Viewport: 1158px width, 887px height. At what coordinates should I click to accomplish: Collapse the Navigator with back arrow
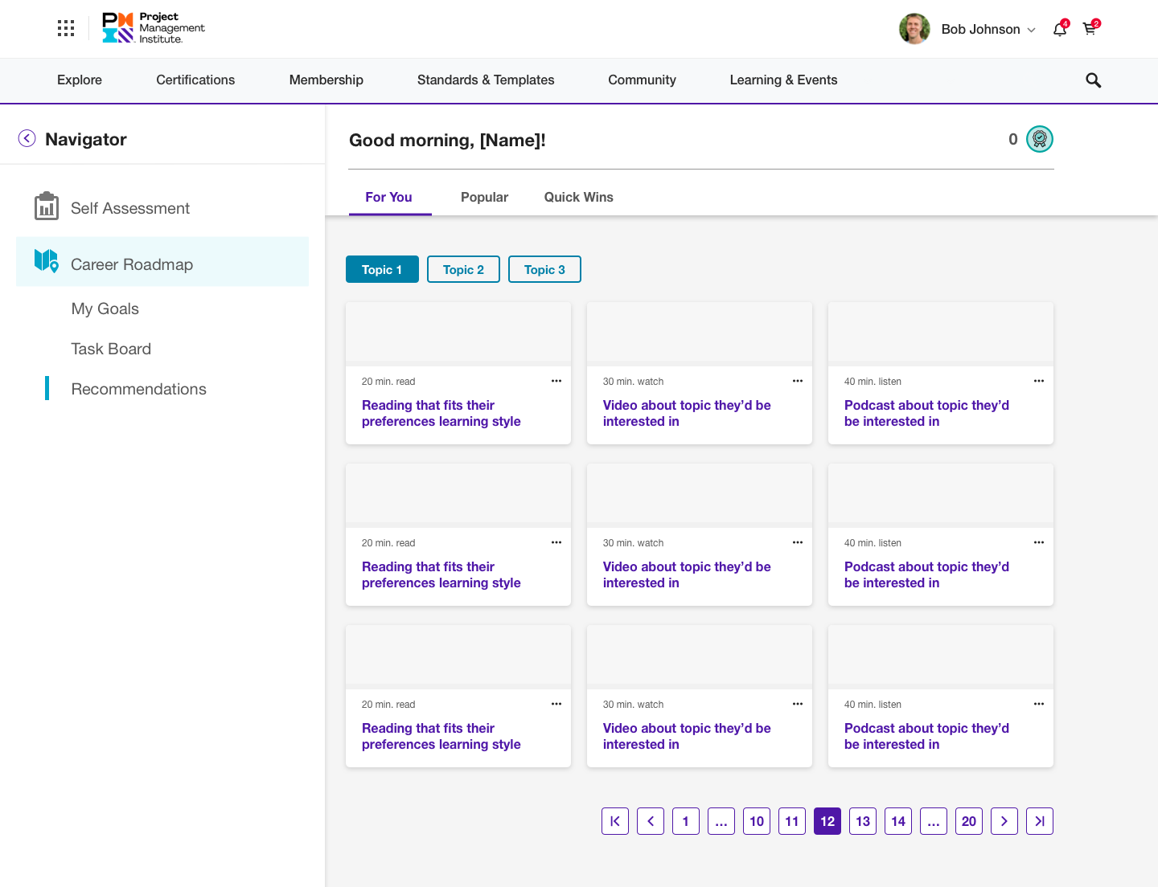tap(27, 139)
